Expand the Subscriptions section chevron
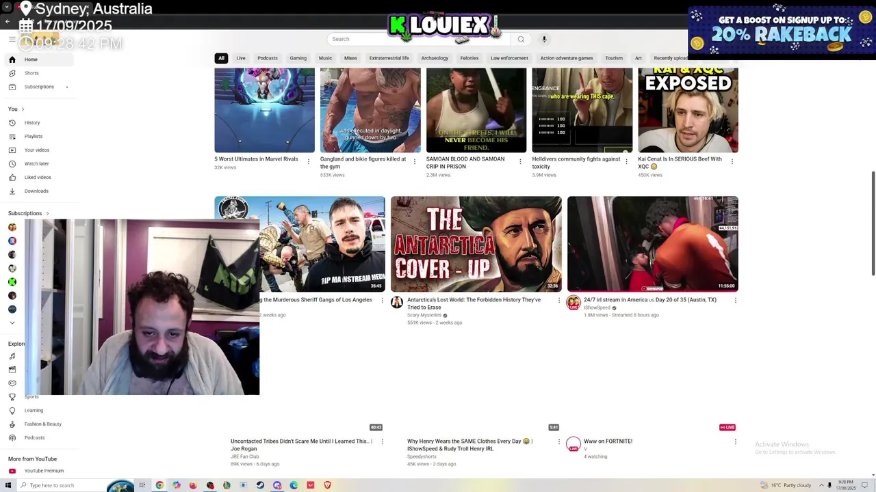876x492 pixels. tap(47, 213)
